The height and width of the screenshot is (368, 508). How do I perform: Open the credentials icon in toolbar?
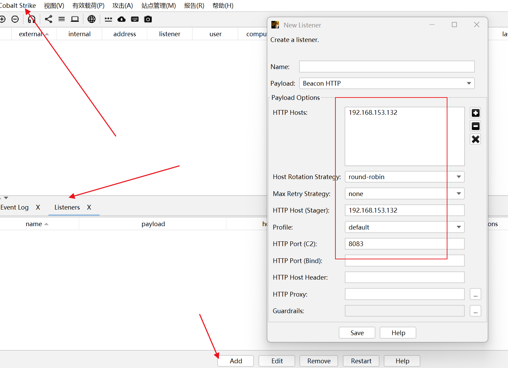pos(108,19)
